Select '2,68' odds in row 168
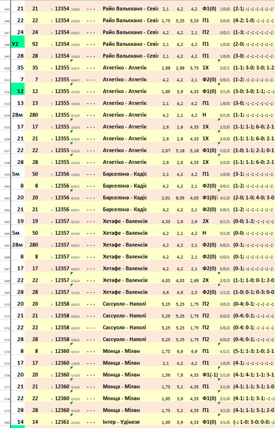This screenshot has height=428, width=275. [x=194, y=281]
